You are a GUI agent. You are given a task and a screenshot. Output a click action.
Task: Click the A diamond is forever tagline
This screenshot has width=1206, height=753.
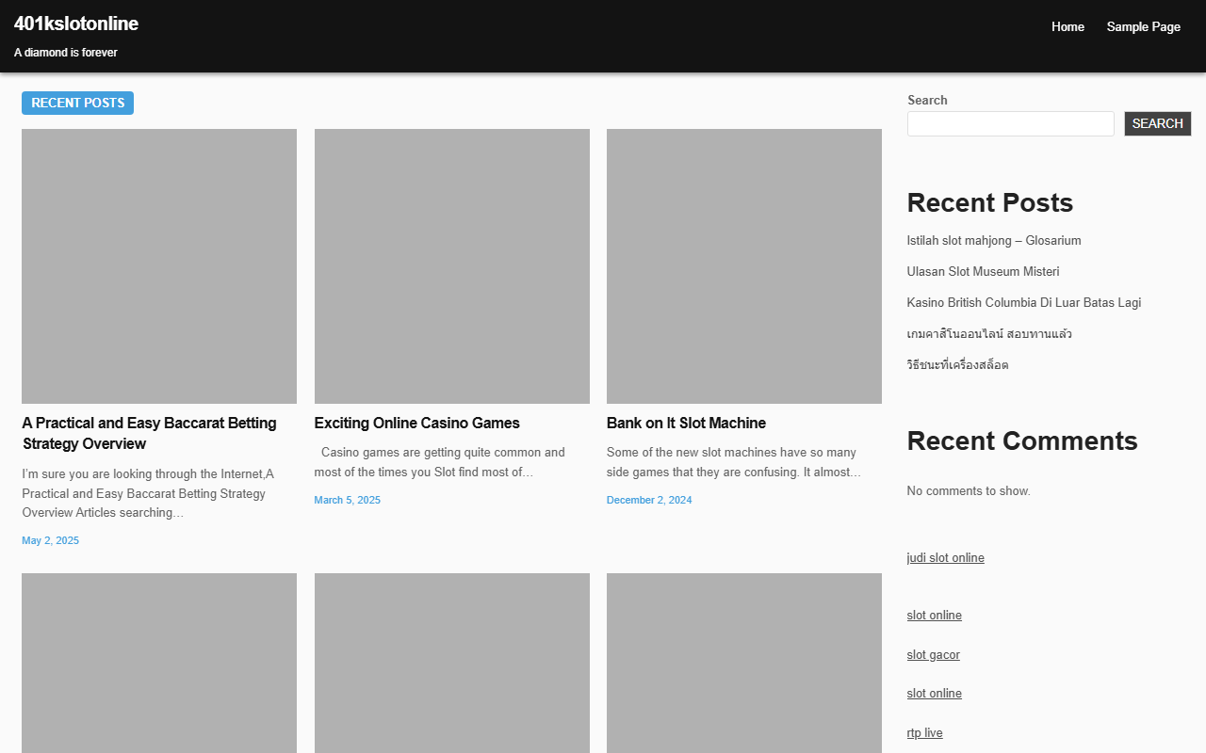(66, 53)
